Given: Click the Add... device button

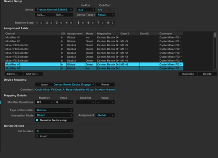Looking at the screenshot, I should (44, 15).
